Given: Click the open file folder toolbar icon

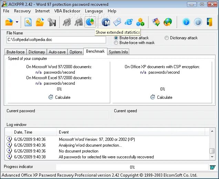Looking at the screenshot, I should click(9, 22).
